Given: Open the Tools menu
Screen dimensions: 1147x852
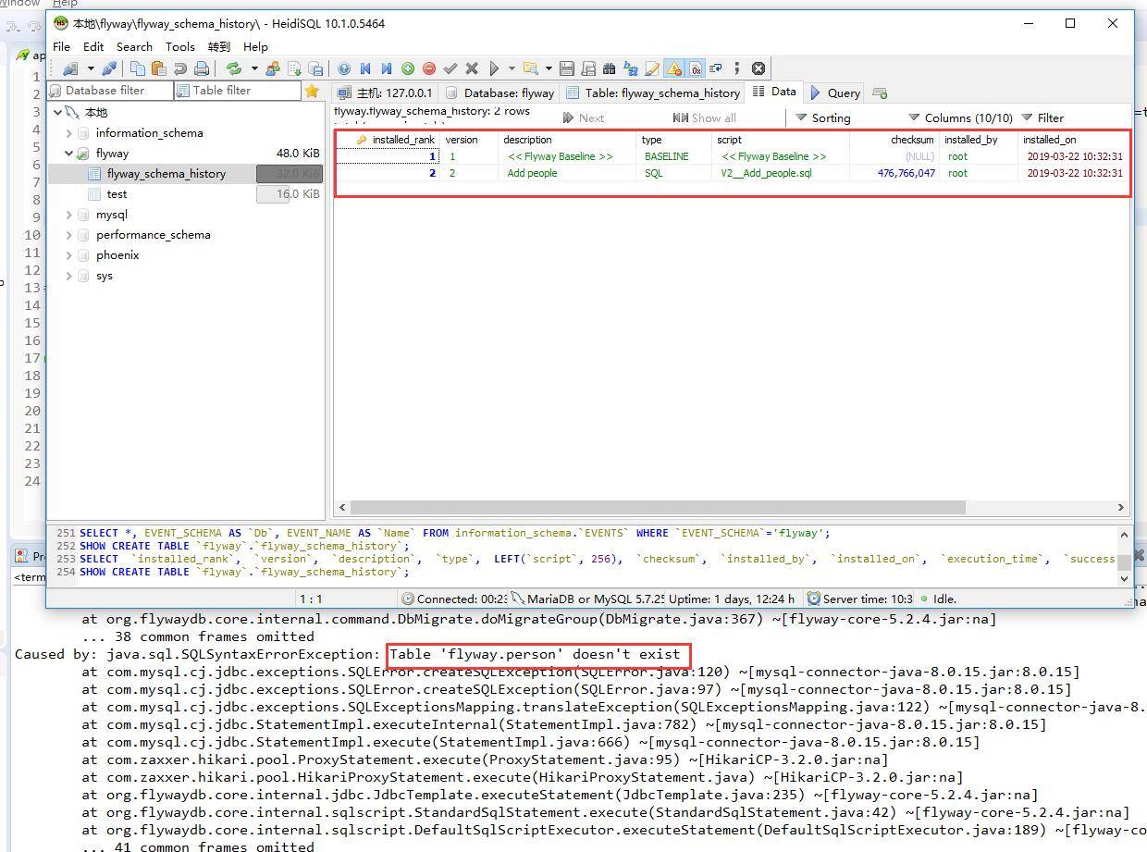Looking at the screenshot, I should 180,46.
